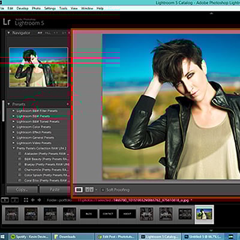Select second window display button 2
Image resolution: width=240 pixels, height=240 pixels.
[14, 200]
